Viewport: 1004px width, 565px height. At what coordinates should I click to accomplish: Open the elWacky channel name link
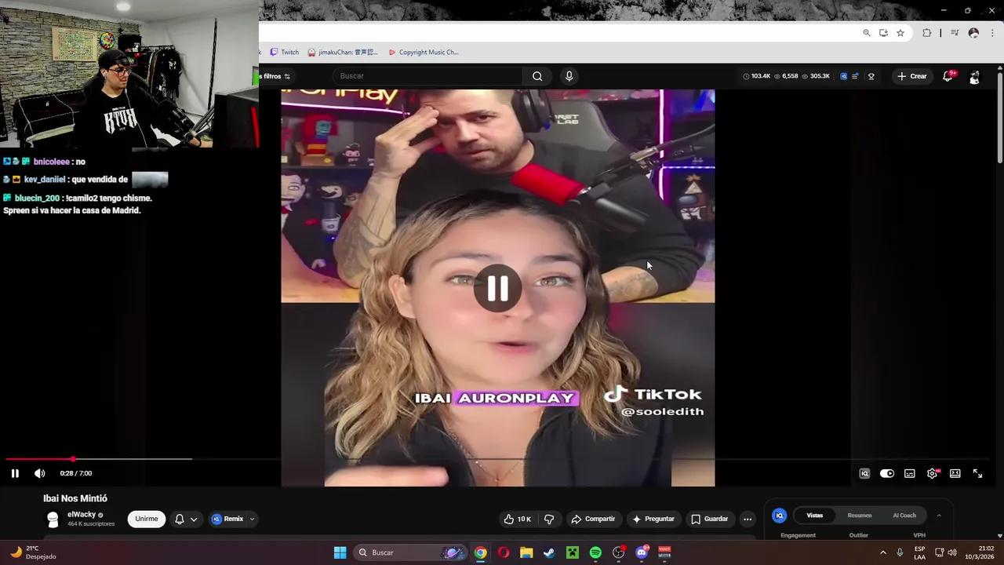(82, 515)
